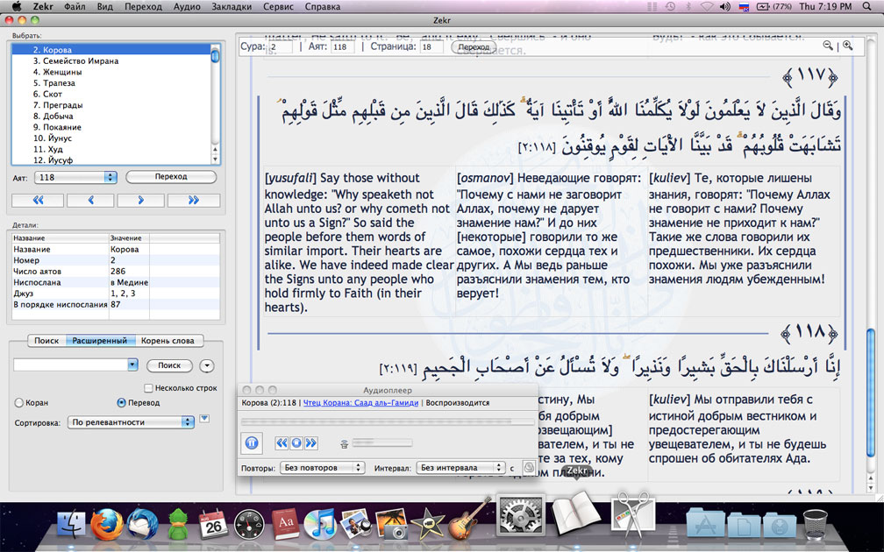
Task: Open iMovie star icon in Dock
Action: [427, 525]
